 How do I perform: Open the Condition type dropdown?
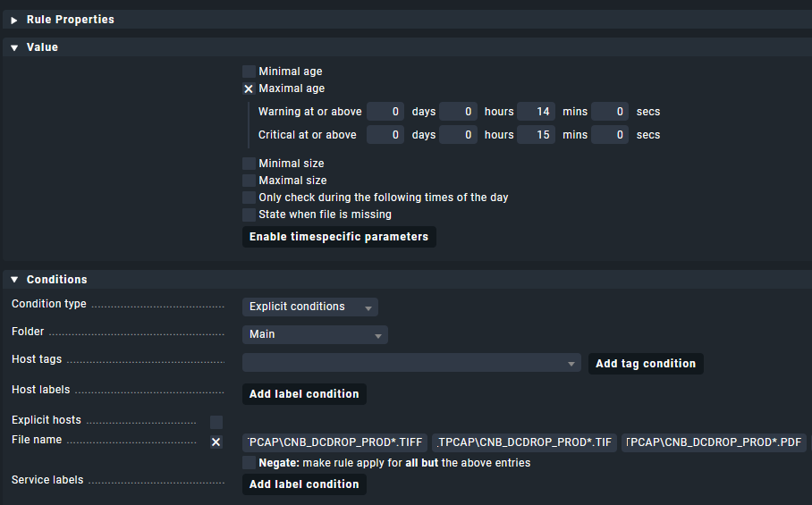click(309, 307)
